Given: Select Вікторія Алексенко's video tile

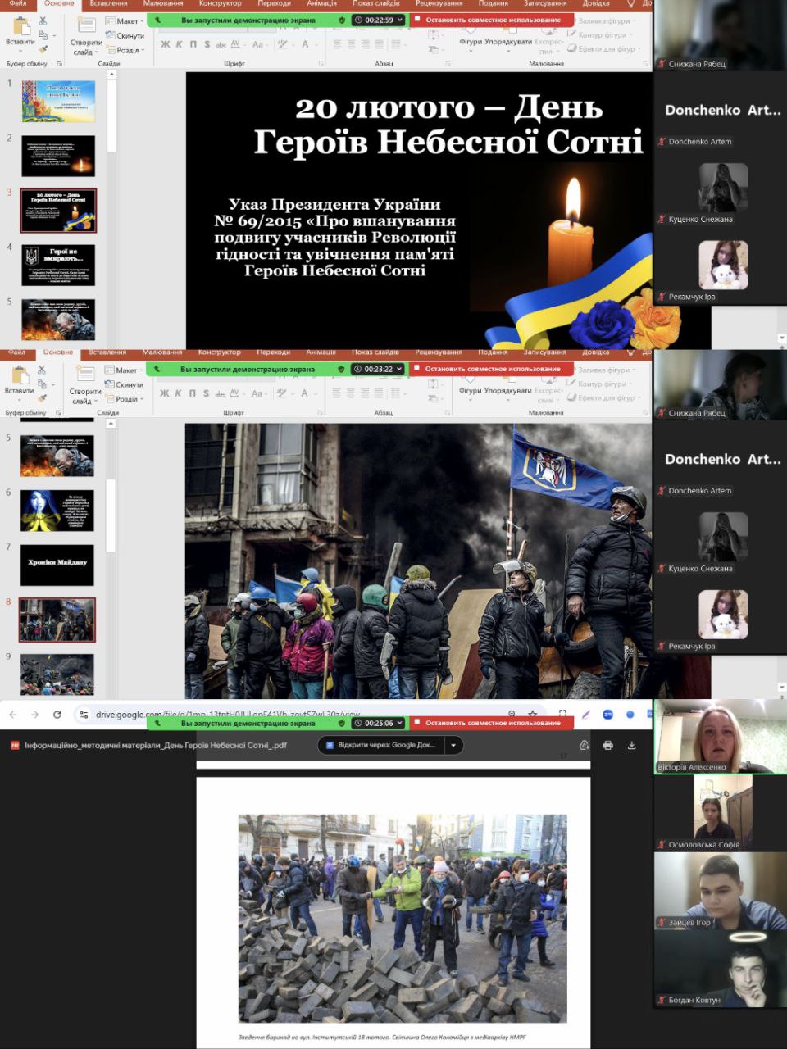Looking at the screenshot, I should point(719,736).
